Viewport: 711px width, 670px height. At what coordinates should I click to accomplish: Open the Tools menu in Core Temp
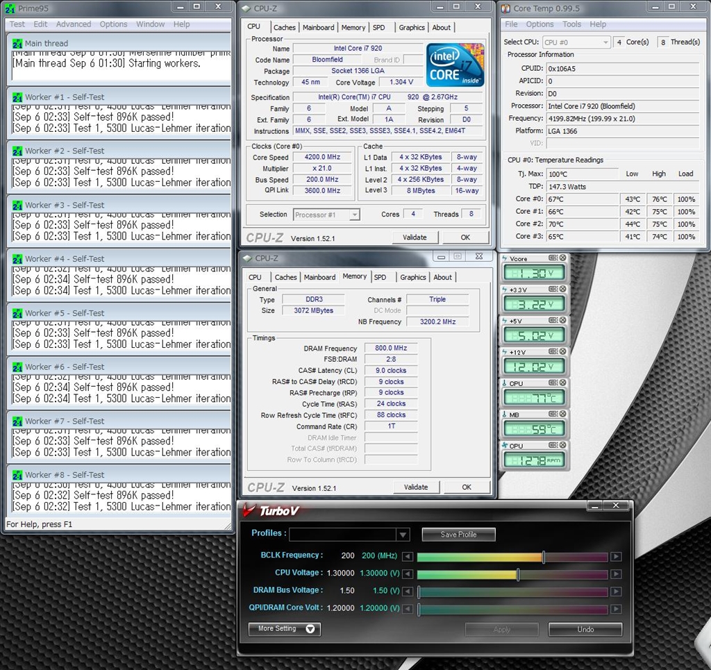click(x=571, y=24)
